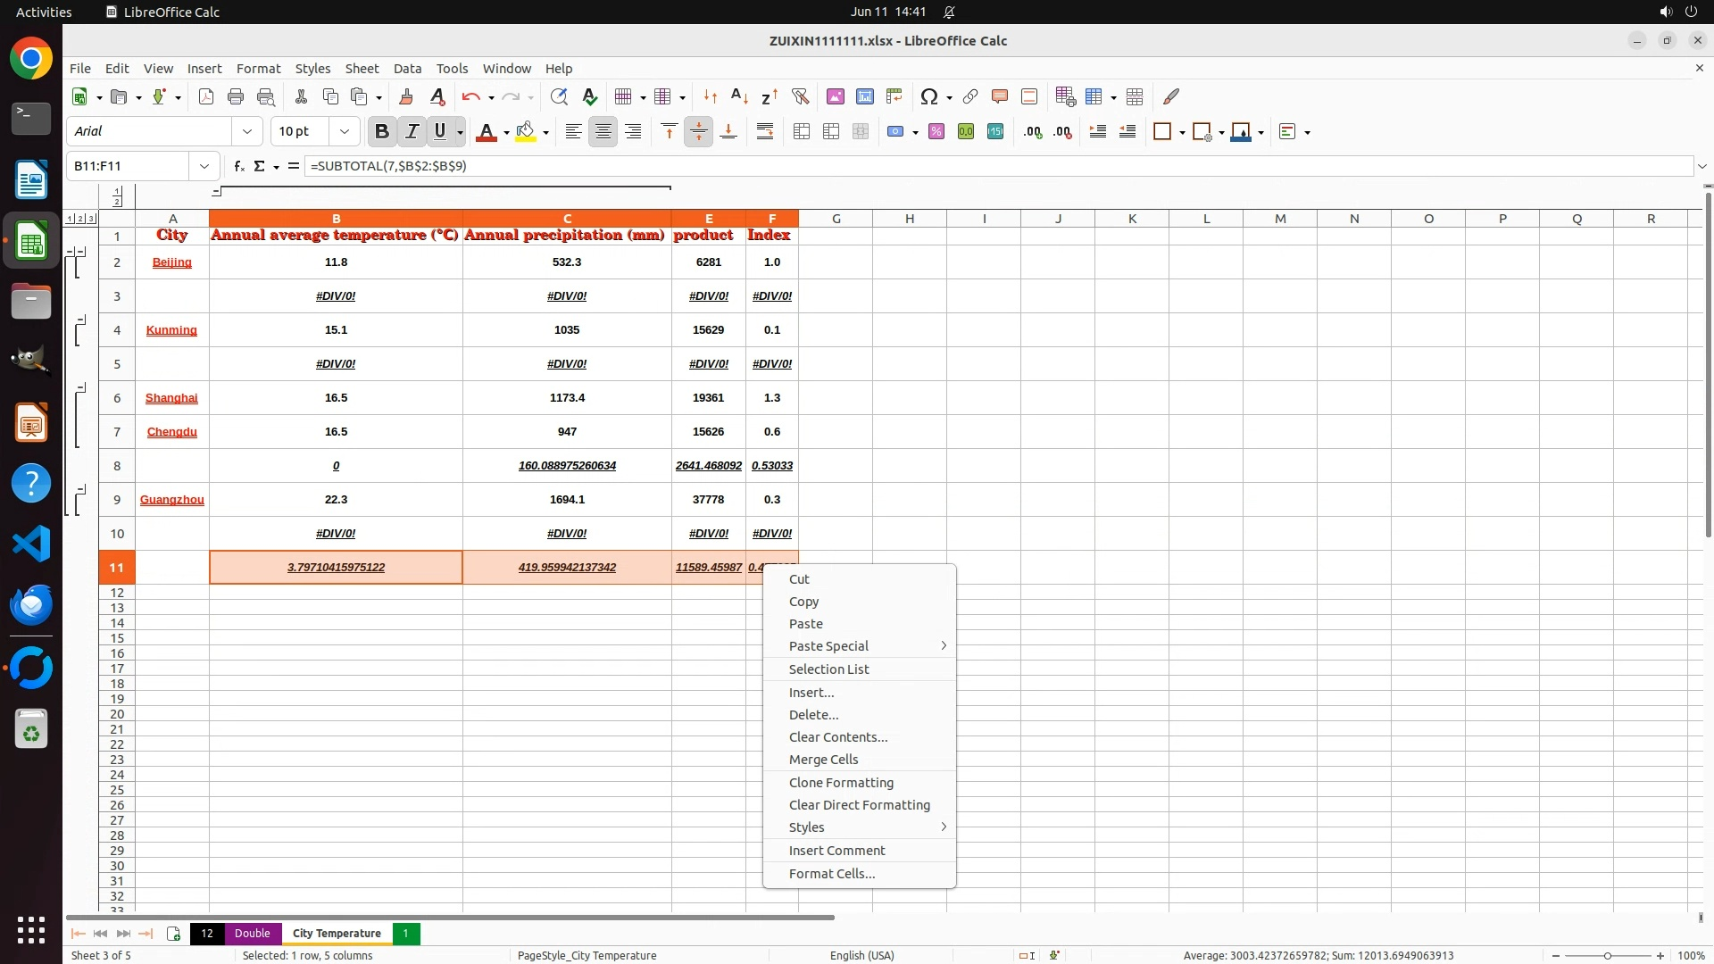Click the AutoFilter icon
This screenshot has height=964, width=1714.
(800, 96)
